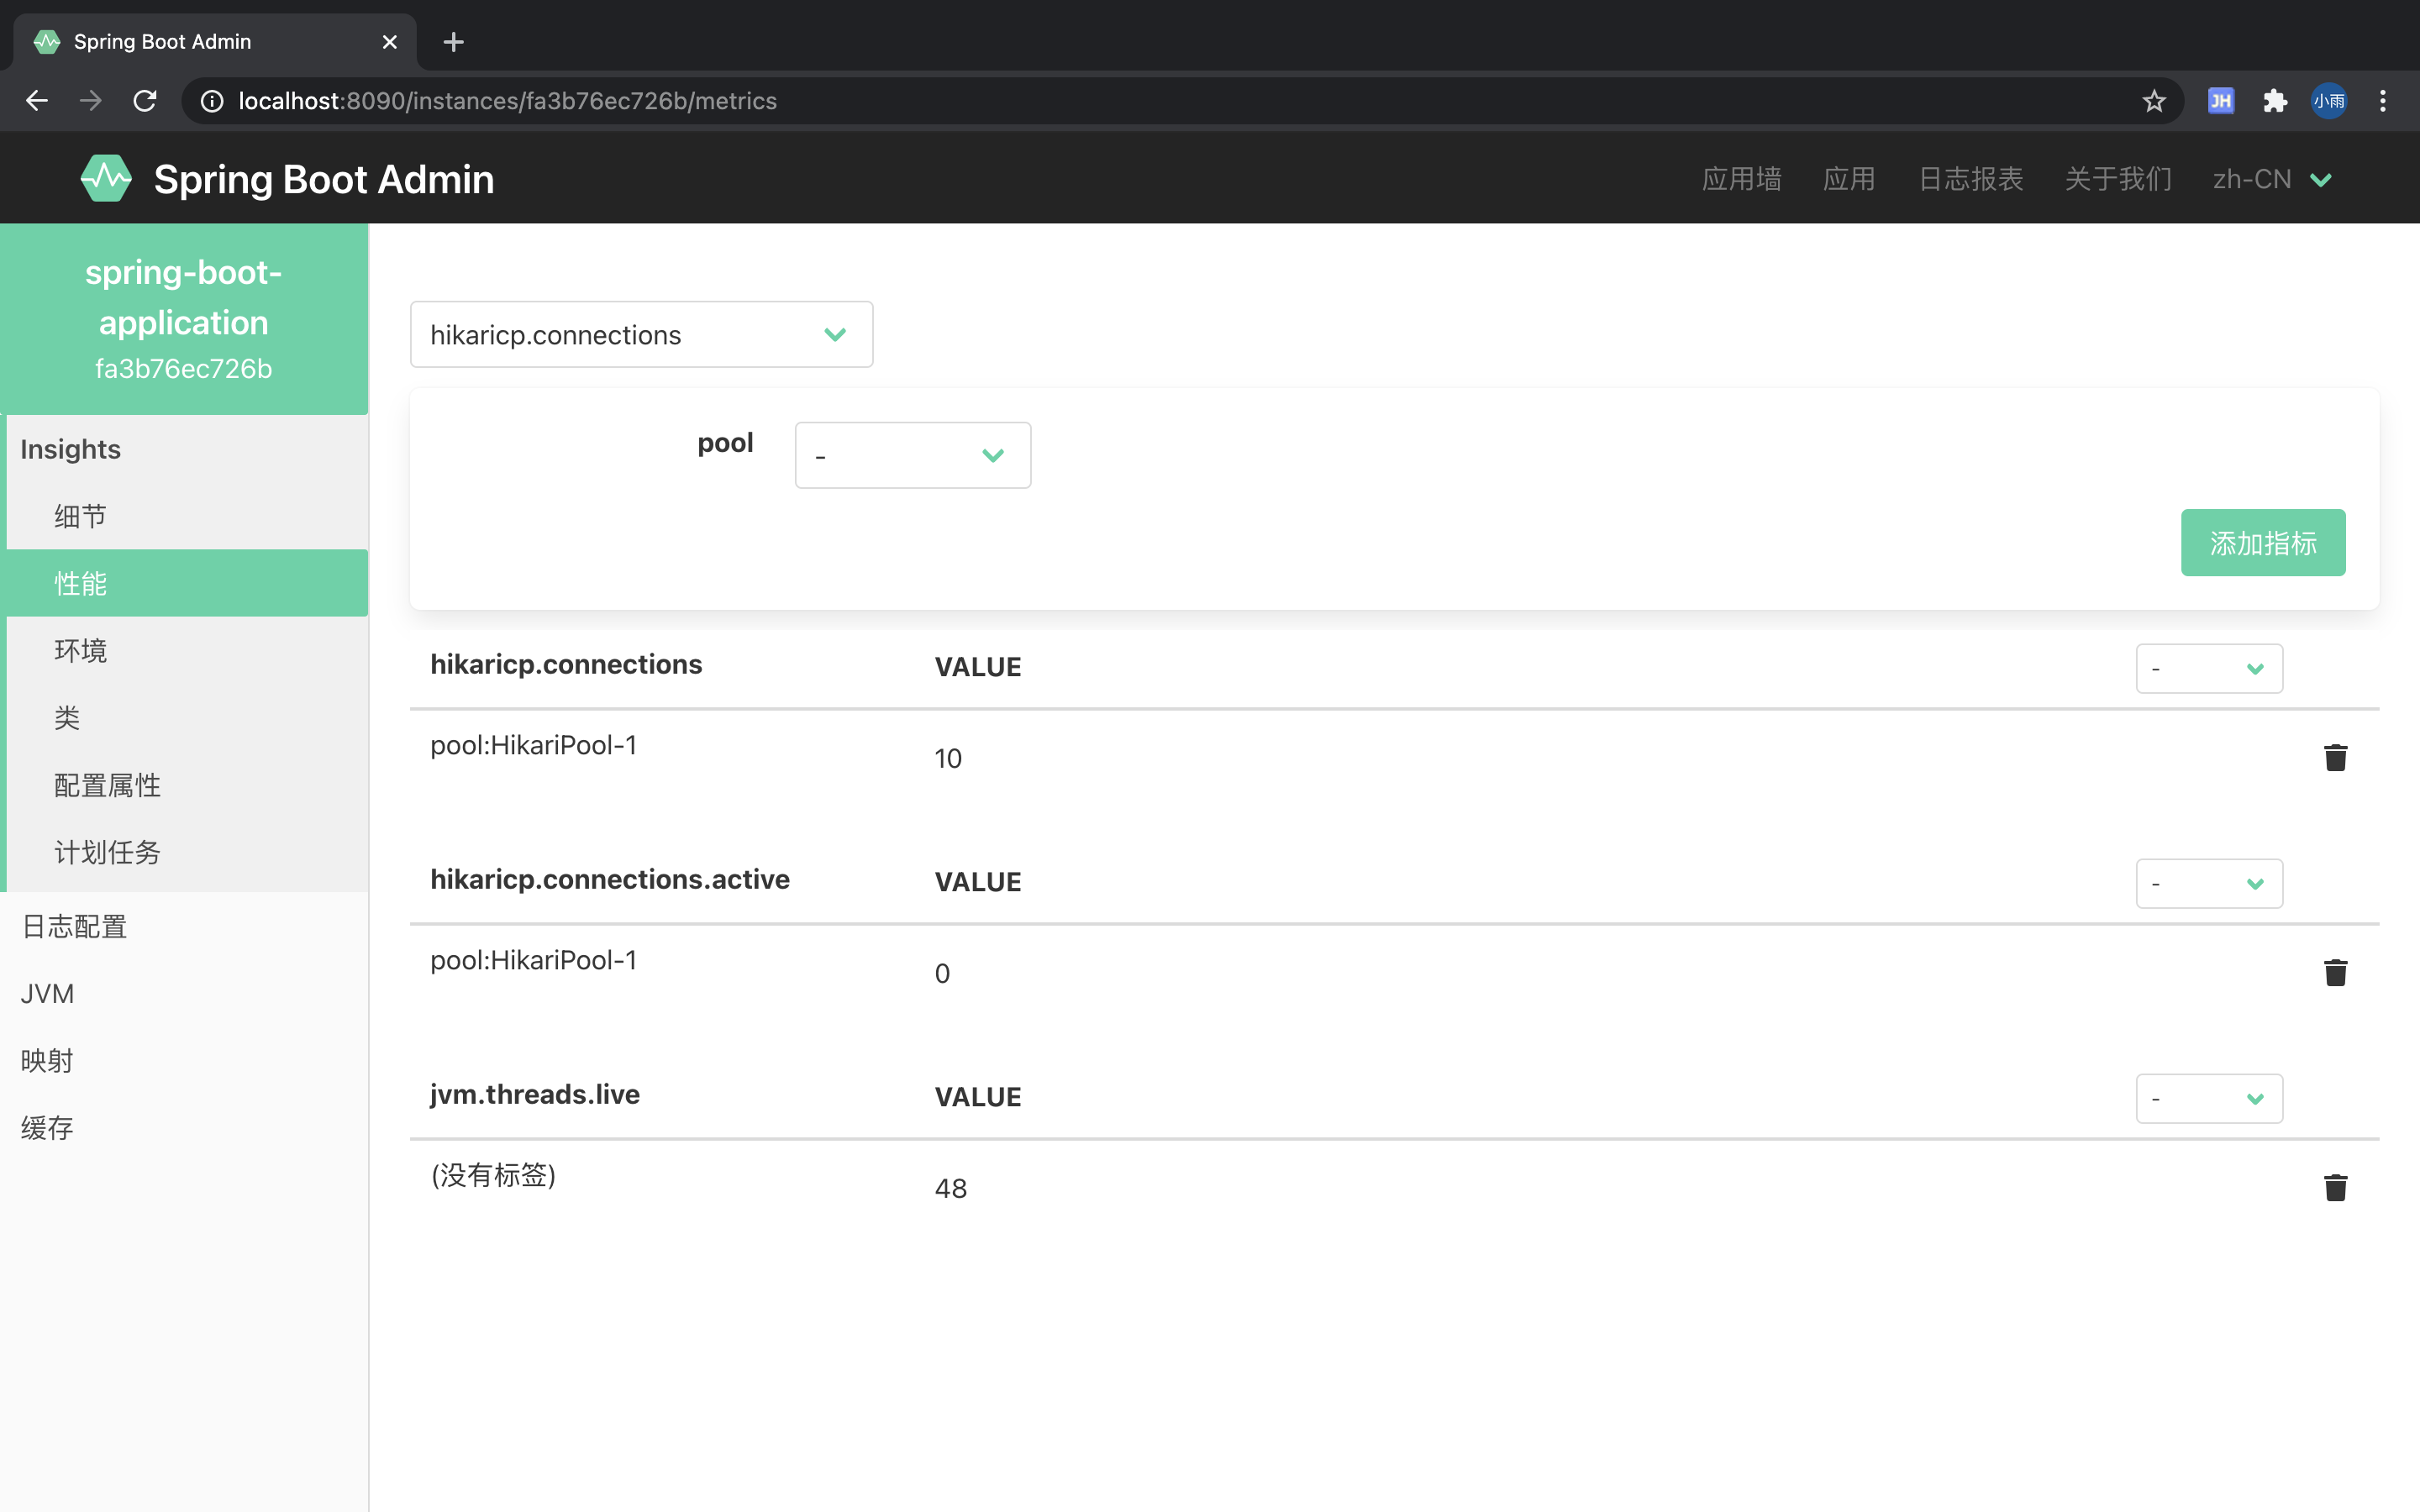
Task: Click the Spring Boot Admin title link
Action: 324,179
